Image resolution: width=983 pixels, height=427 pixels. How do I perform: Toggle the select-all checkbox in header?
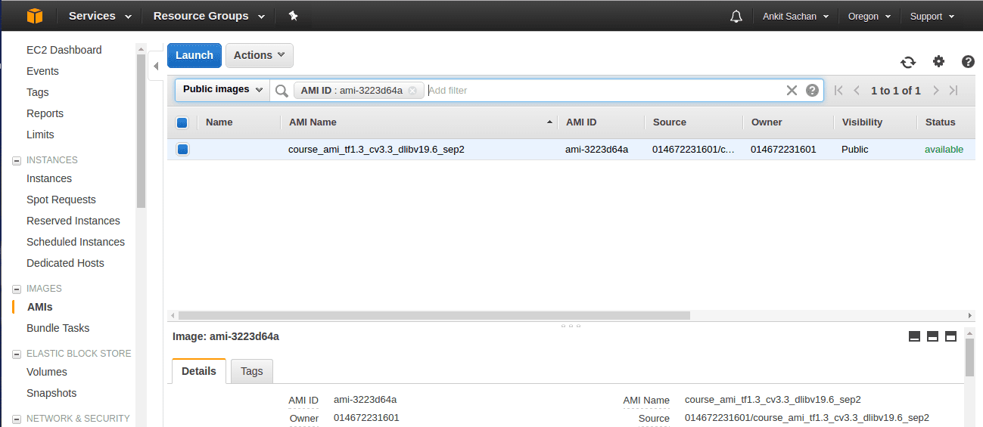(182, 122)
